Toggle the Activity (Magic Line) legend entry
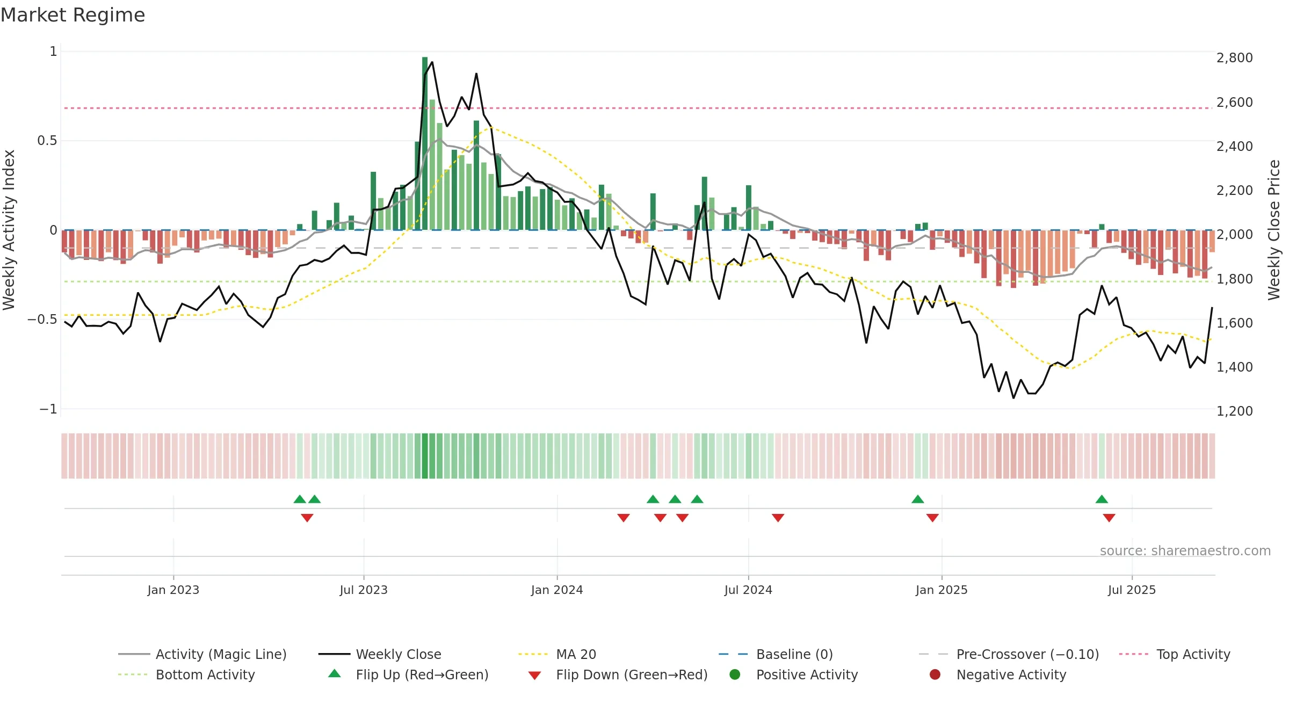1289x725 pixels. 202,654
